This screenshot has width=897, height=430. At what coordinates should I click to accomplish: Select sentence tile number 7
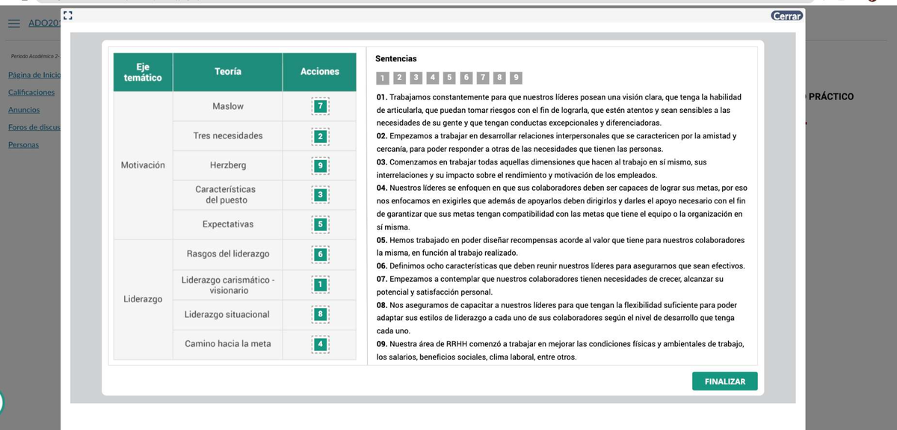[483, 77]
